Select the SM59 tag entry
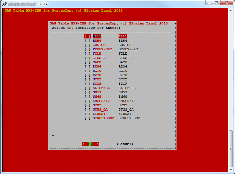235x174 pixels. pos(97,93)
